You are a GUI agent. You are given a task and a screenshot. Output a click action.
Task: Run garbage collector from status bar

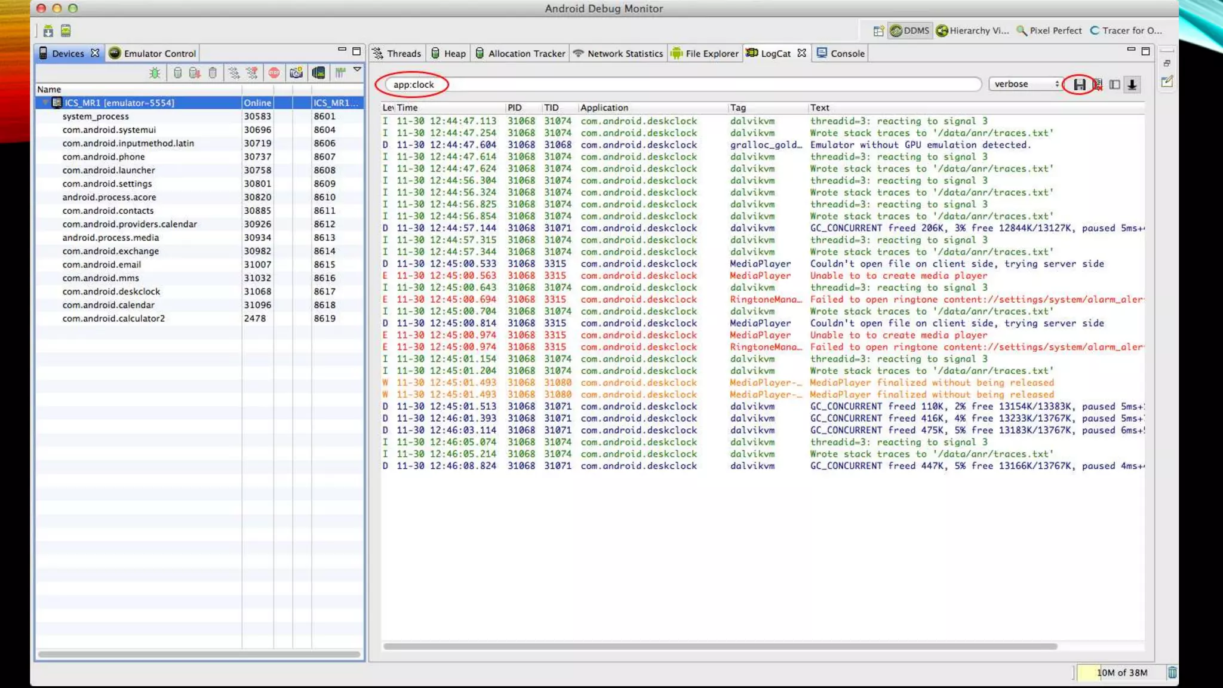pyautogui.click(x=1172, y=672)
